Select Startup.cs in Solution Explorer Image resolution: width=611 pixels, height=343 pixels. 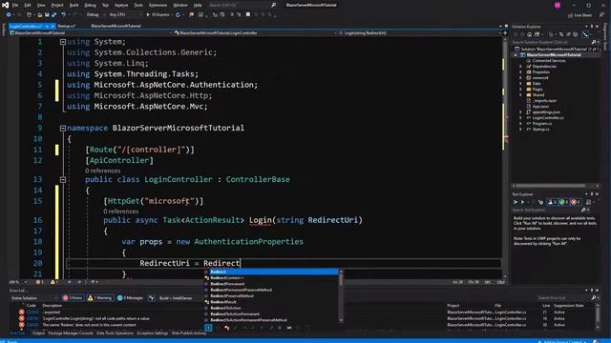point(540,130)
